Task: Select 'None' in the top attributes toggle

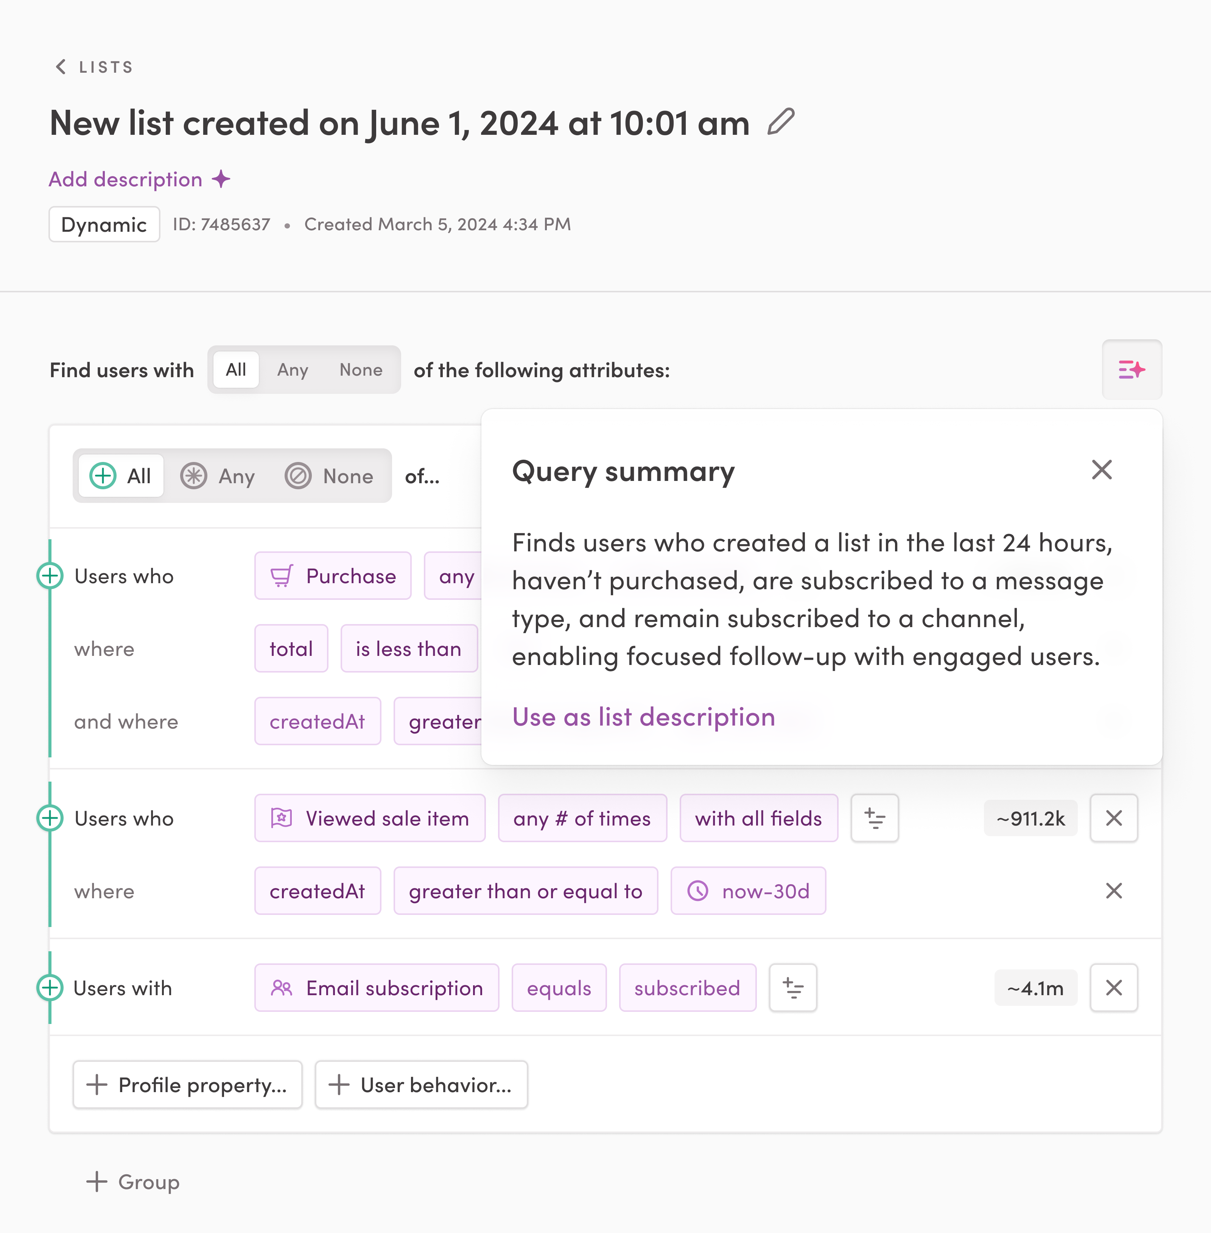Action: point(361,370)
